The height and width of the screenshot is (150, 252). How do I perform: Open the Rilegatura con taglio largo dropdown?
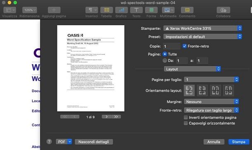tap(212, 110)
